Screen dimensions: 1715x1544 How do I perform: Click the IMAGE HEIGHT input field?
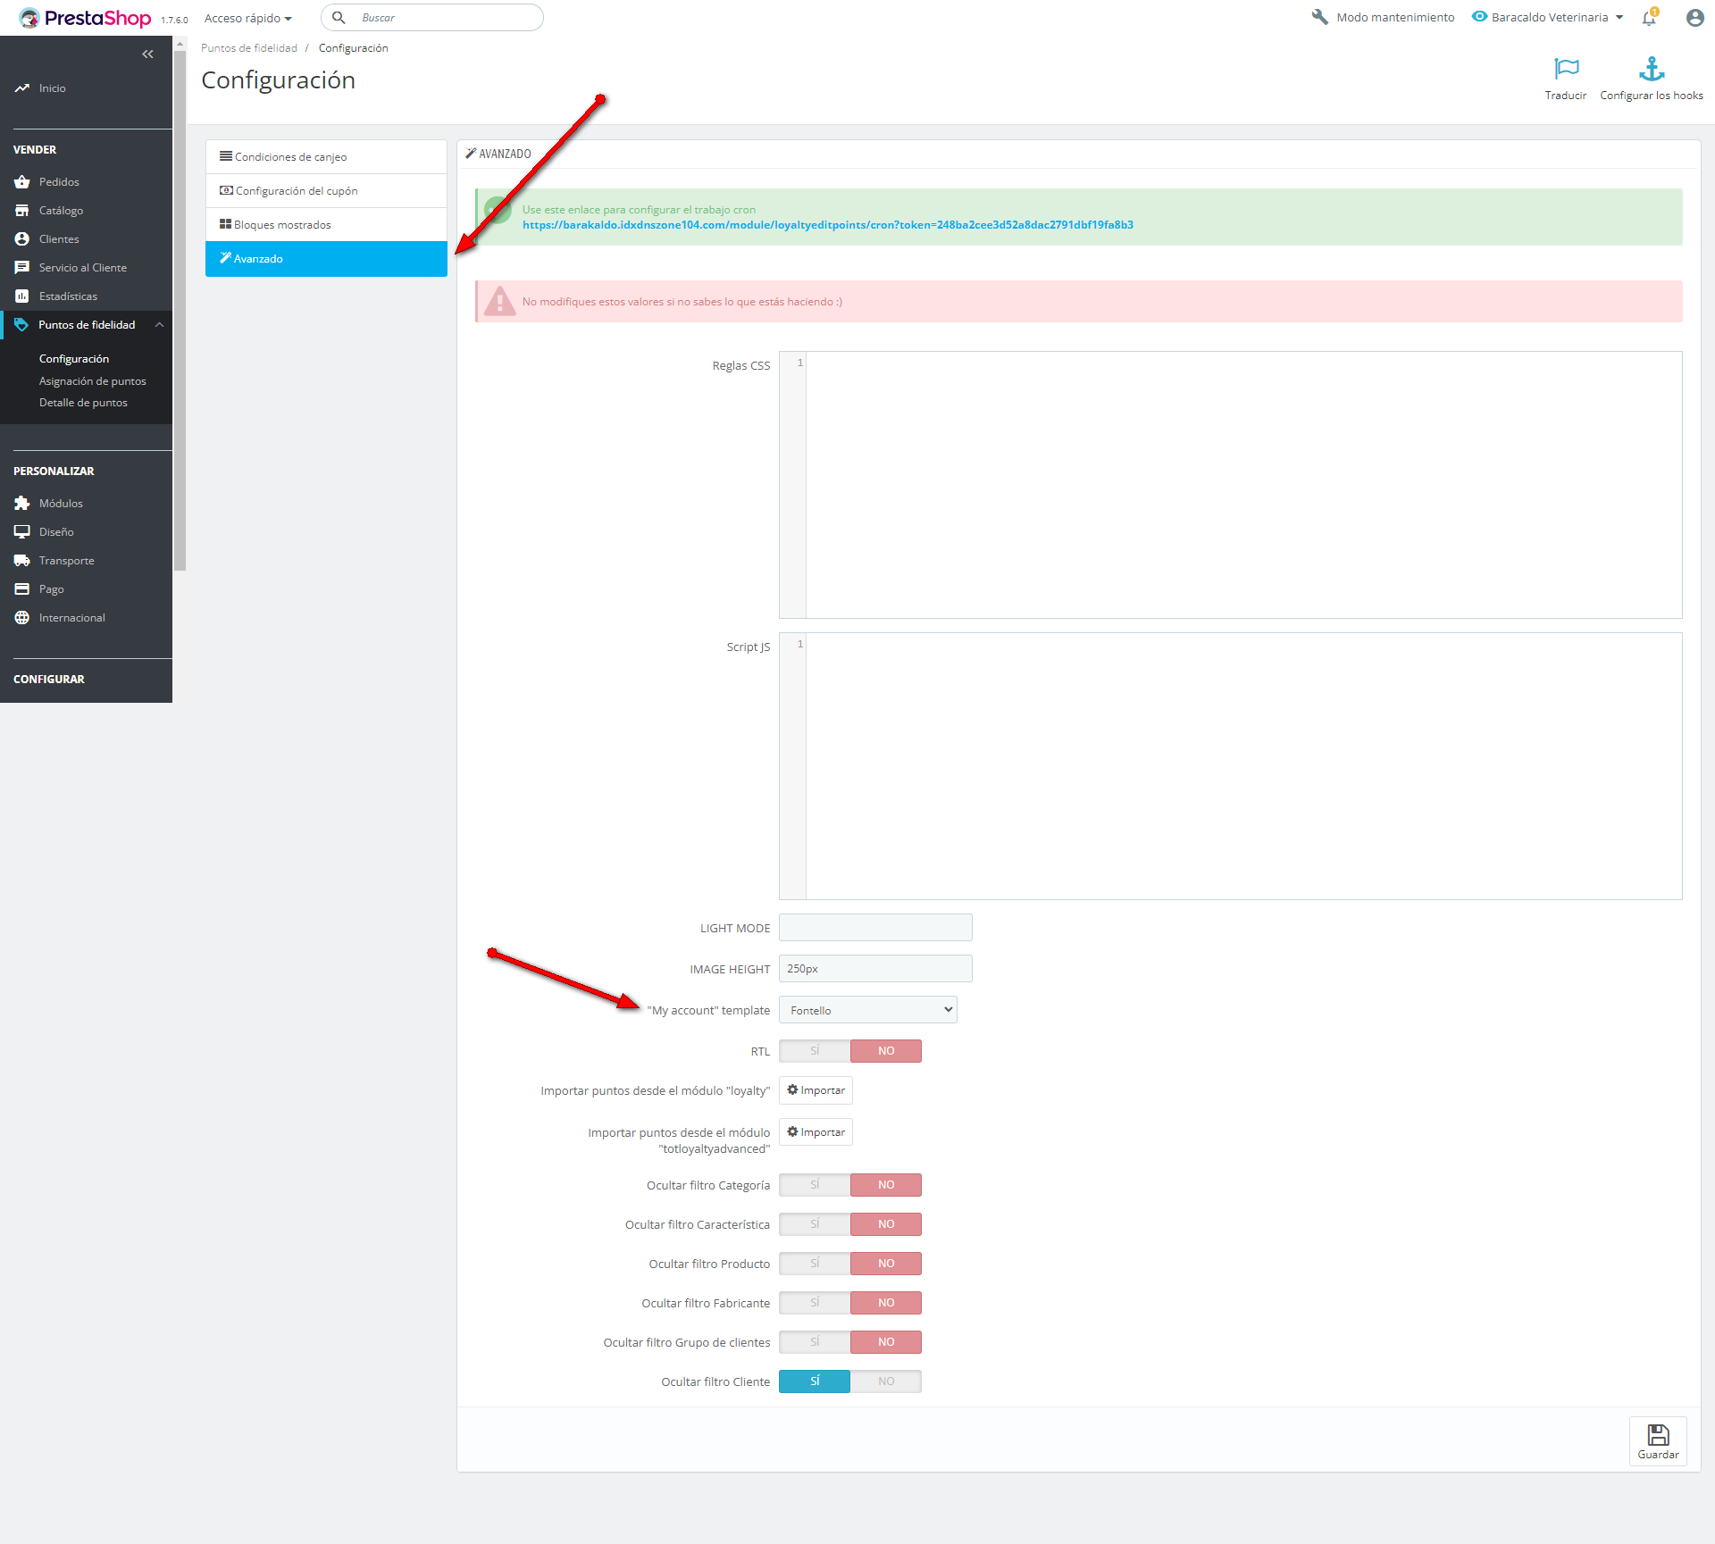[x=874, y=969]
